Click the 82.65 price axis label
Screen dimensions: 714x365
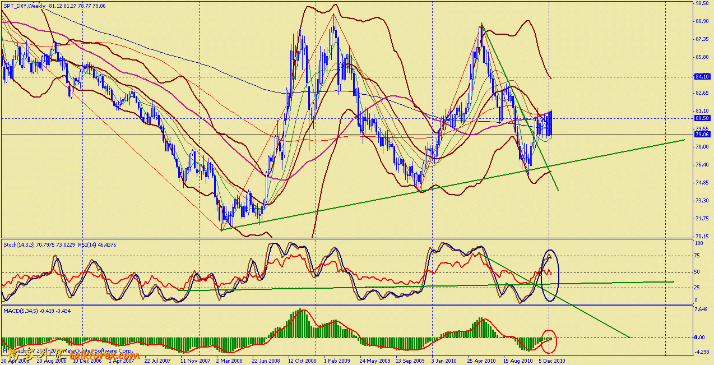702,93
